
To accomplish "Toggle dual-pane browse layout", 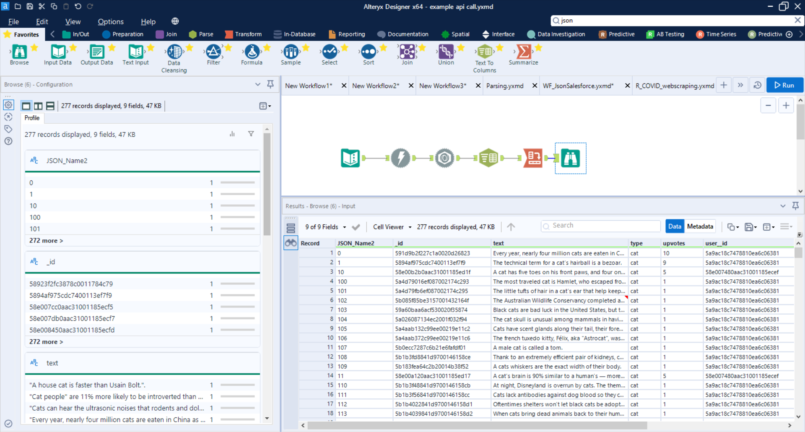I will [38, 106].
